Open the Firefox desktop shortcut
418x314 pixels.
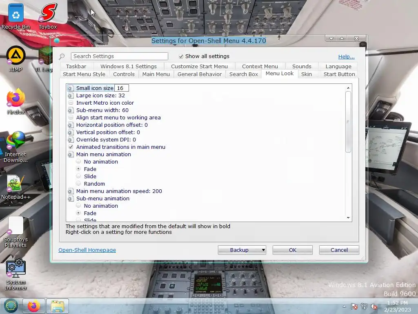coord(16,101)
